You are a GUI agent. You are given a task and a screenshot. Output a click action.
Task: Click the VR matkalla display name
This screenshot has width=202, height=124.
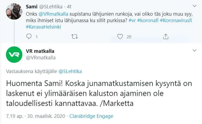coord(40,51)
